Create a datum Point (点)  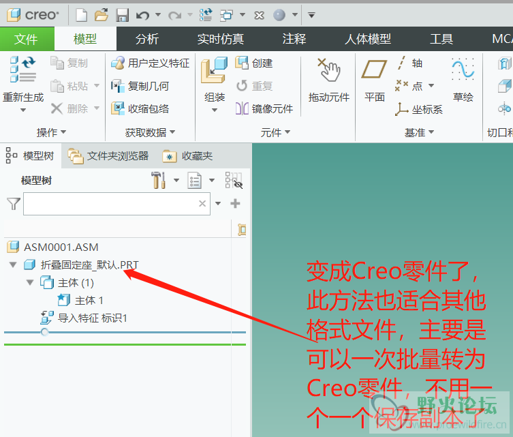click(x=409, y=86)
